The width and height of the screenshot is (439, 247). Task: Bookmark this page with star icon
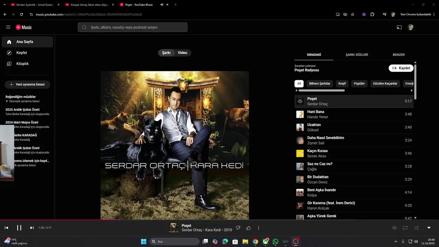point(353,14)
